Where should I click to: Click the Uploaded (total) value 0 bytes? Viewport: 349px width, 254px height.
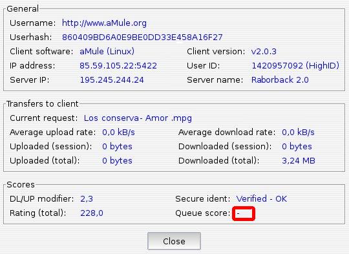(117, 161)
